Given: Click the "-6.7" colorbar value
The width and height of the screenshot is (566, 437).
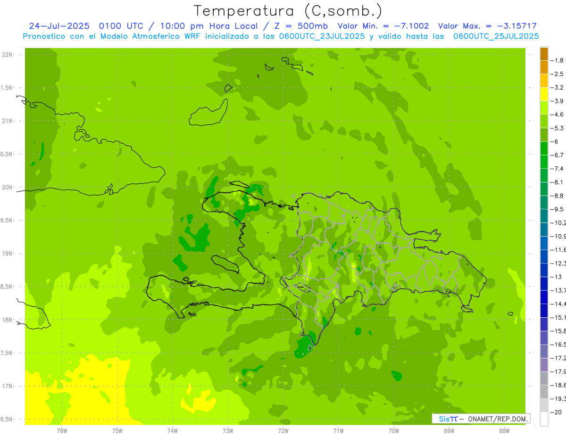Looking at the screenshot, I should click(557, 155).
